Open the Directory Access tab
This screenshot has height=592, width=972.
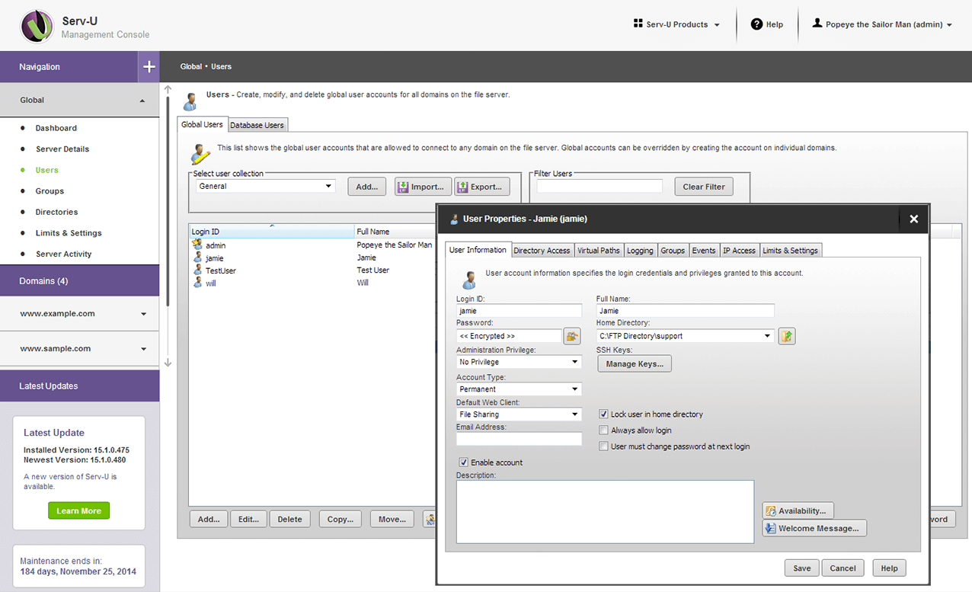[x=542, y=251]
